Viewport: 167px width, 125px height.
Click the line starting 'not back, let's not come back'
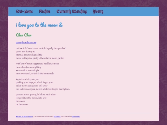tap(41, 48)
